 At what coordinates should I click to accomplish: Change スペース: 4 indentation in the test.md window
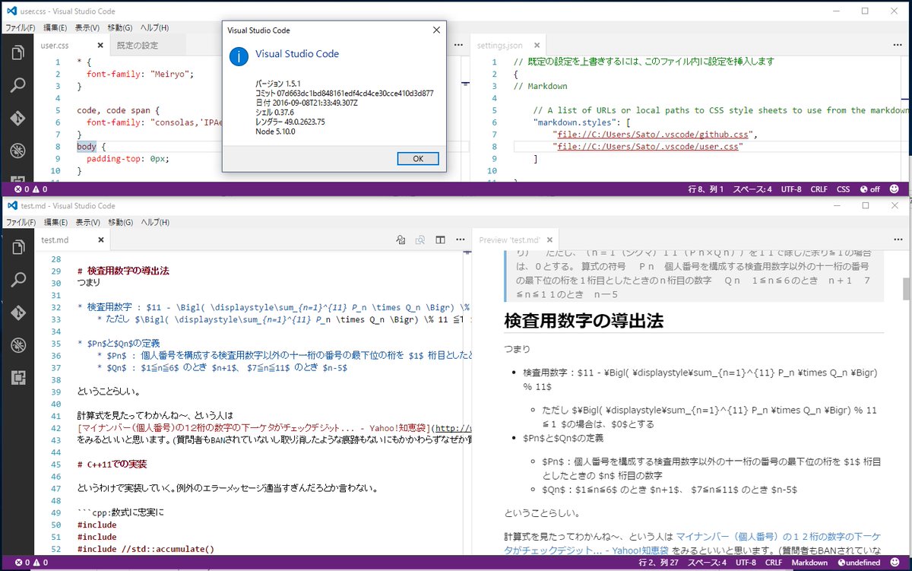tap(705, 563)
